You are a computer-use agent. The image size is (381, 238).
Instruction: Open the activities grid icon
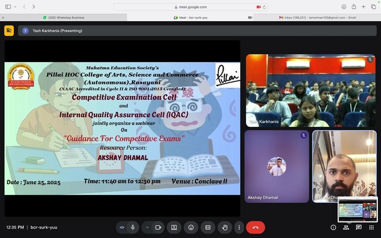tap(371, 227)
